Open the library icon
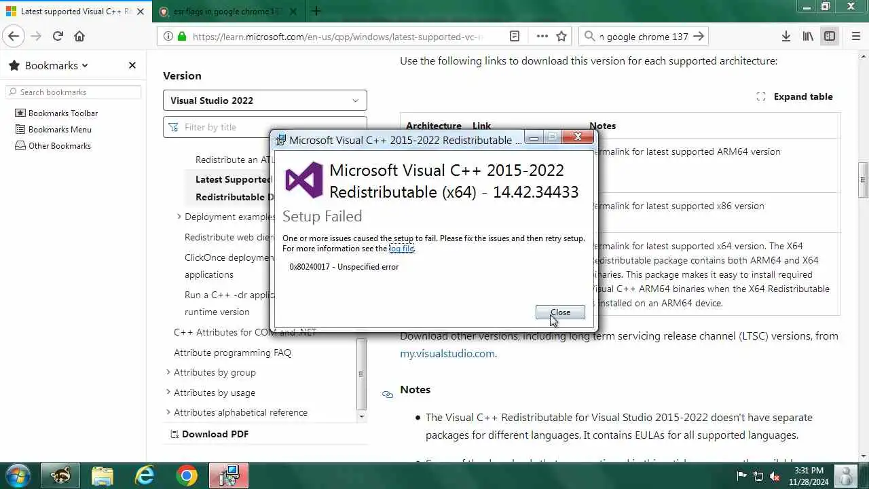Viewport: 869px width, 489px height. click(808, 37)
